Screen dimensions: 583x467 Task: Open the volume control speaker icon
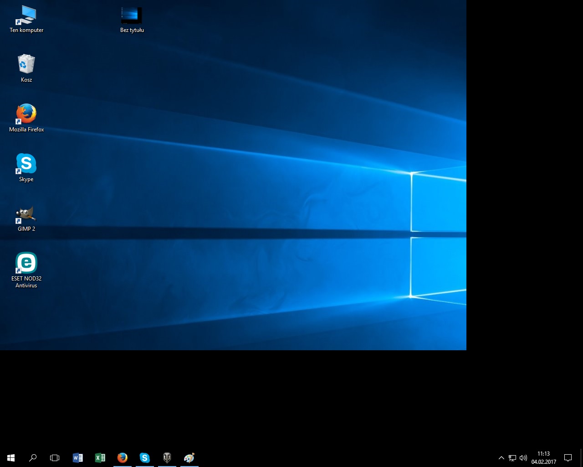[523, 458]
